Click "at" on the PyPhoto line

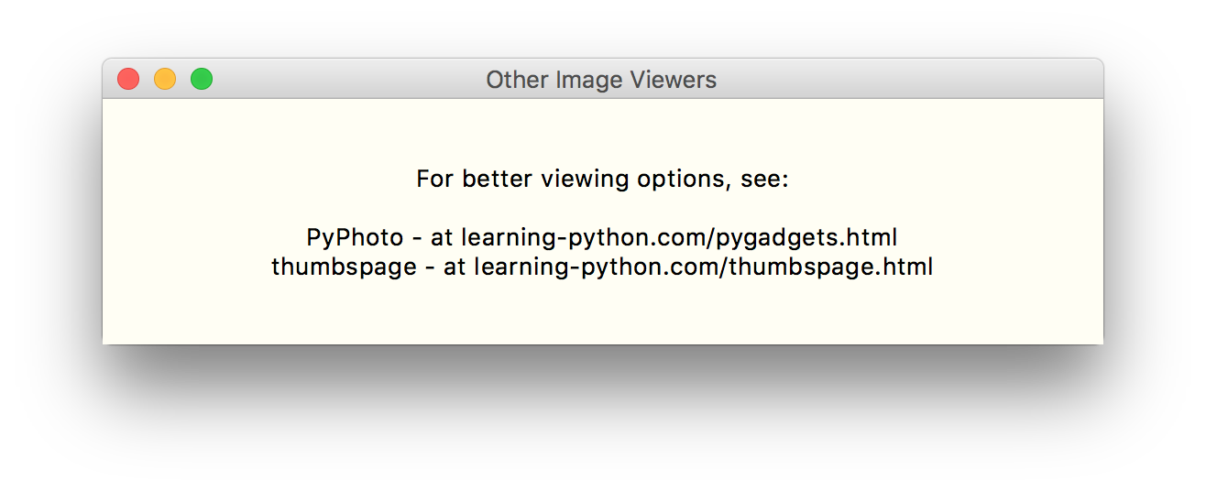click(x=442, y=238)
